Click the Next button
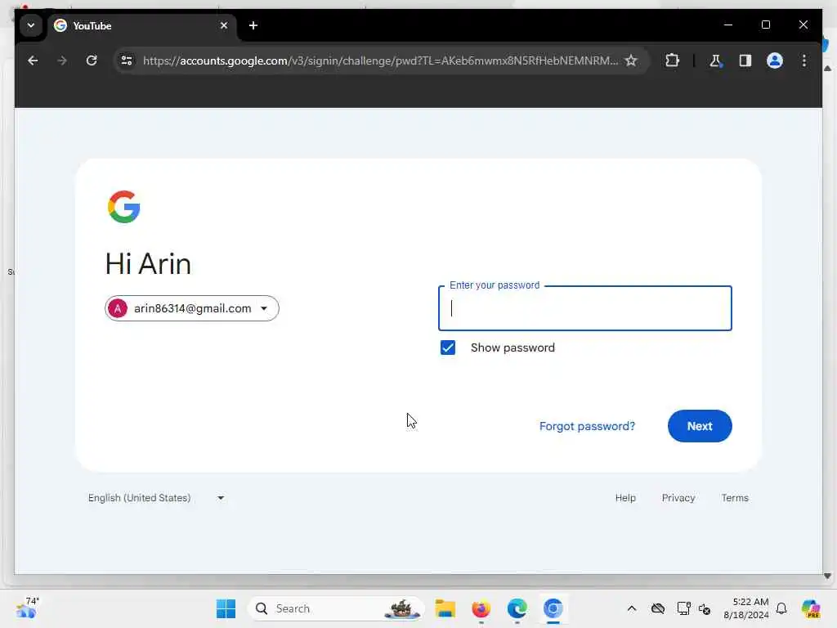Viewport: 837px width, 628px height. tap(700, 426)
